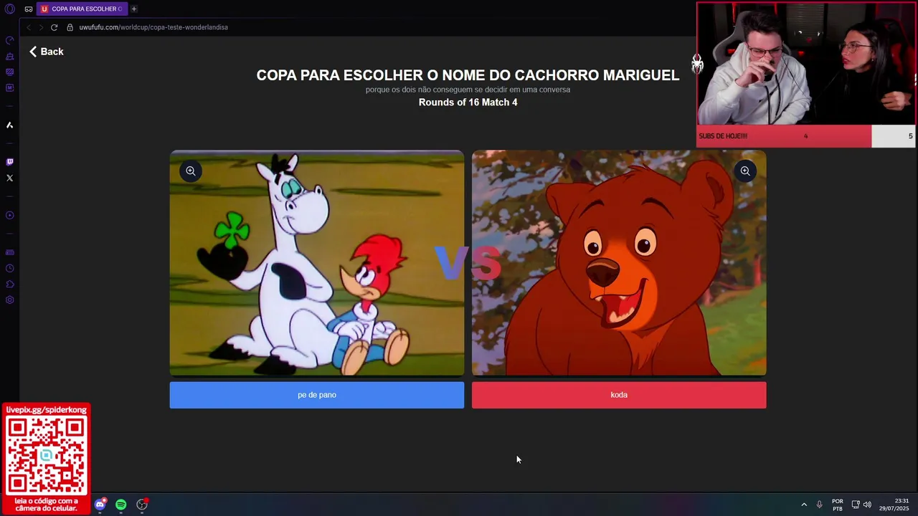
Task: Click the page title COPA PARA ESCOLHER O NOME
Action: pos(468,75)
